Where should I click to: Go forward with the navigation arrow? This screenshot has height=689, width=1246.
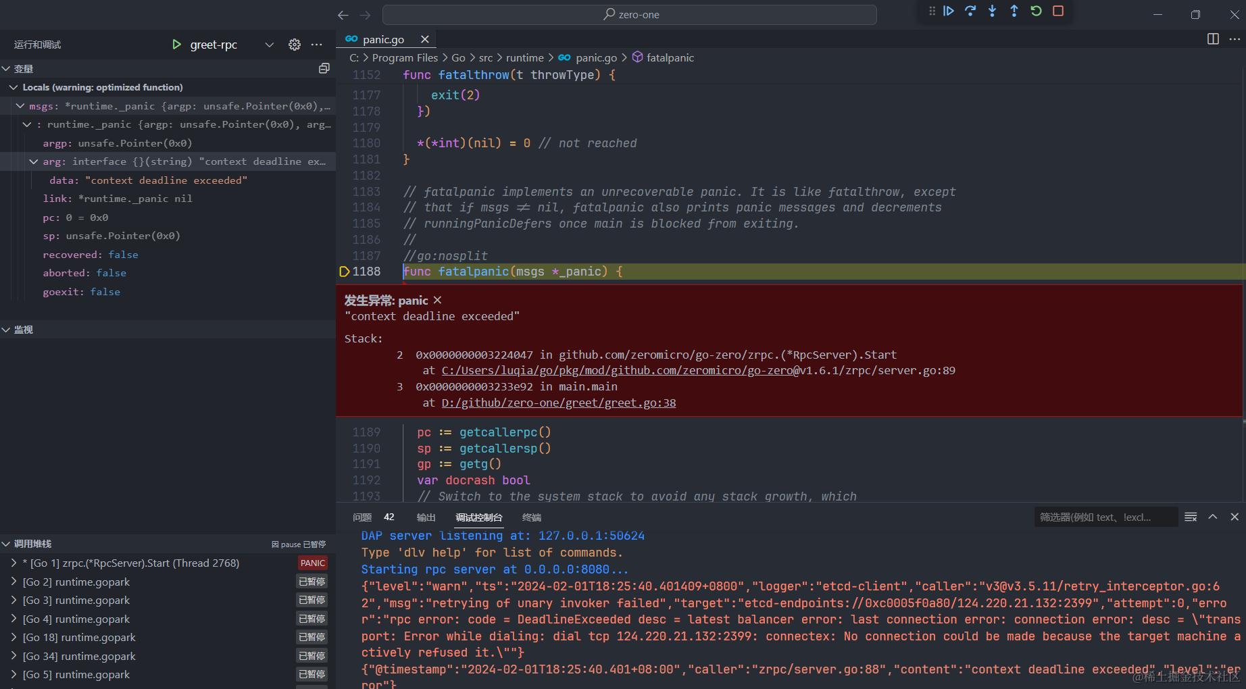click(366, 15)
